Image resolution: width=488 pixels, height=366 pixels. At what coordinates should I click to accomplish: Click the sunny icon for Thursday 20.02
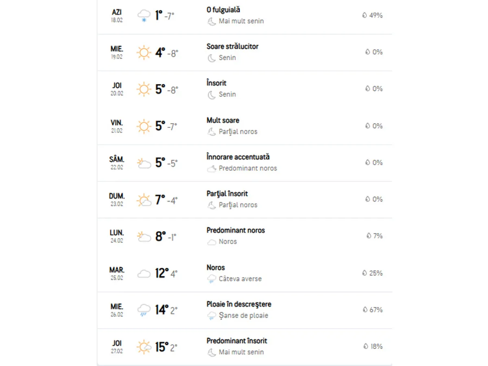[144, 89]
